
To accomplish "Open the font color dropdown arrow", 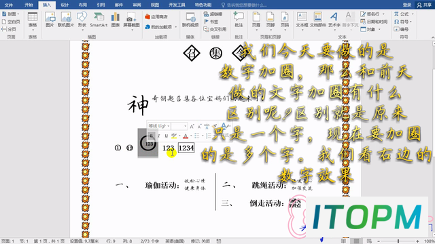I will pos(191,136).
